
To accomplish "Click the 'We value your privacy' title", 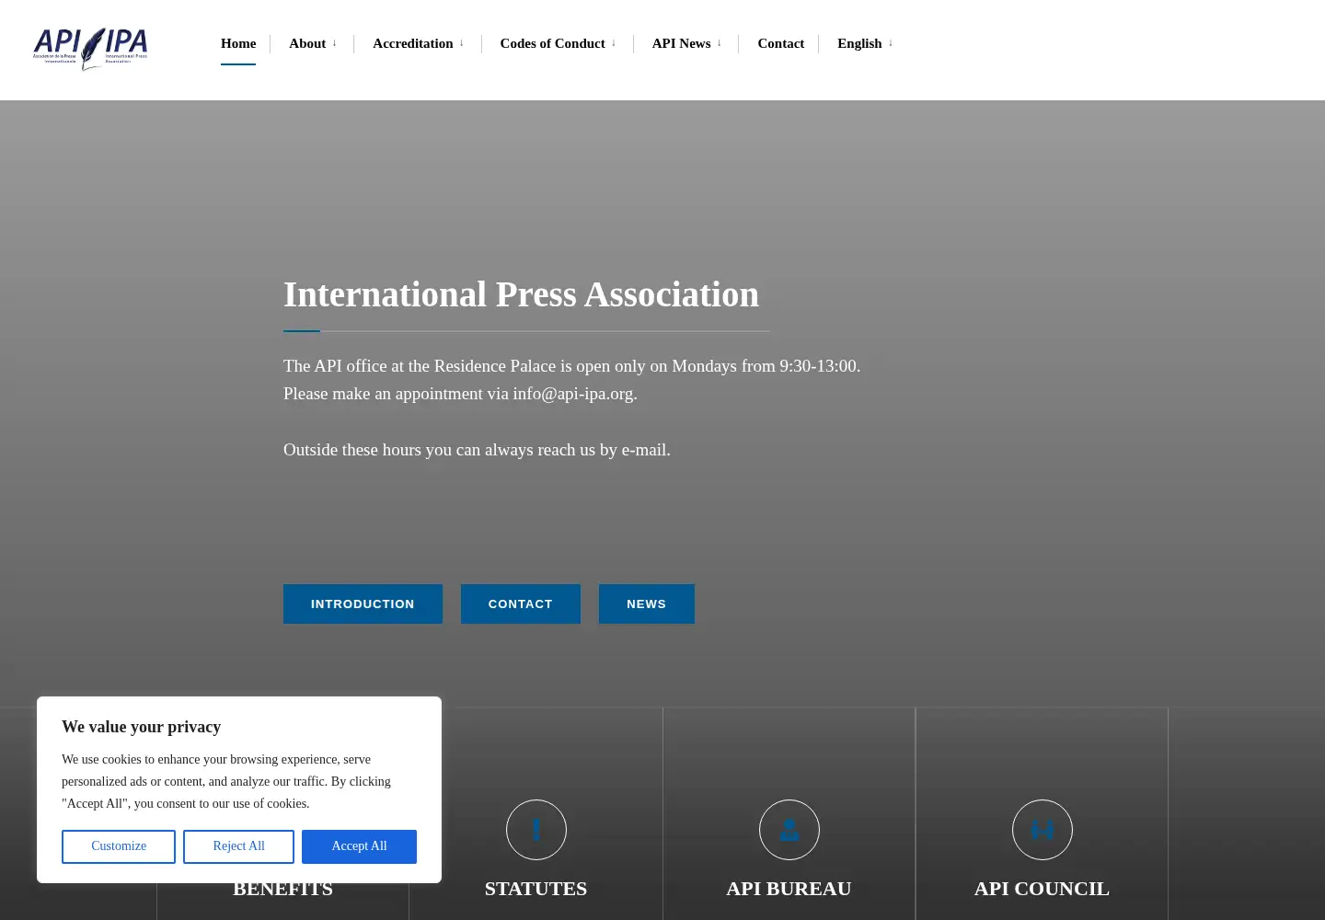I will tap(141, 727).
